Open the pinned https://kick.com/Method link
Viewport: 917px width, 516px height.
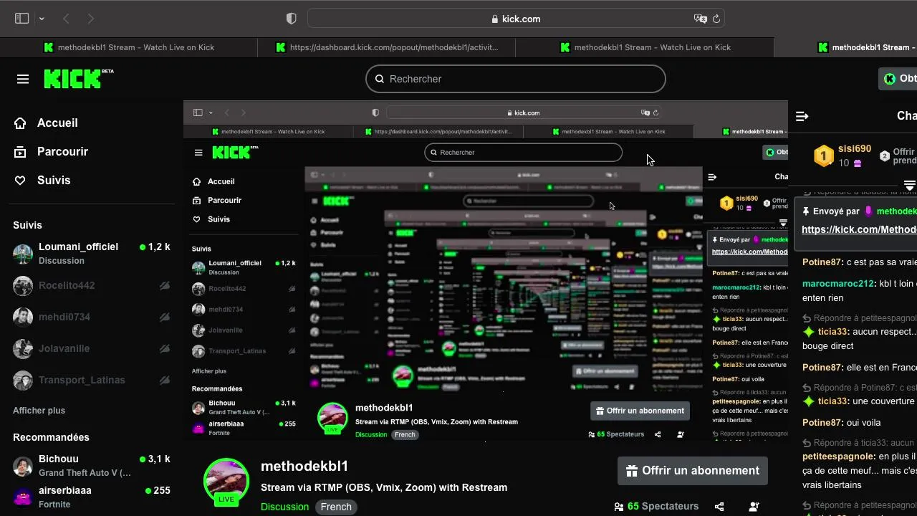859,229
